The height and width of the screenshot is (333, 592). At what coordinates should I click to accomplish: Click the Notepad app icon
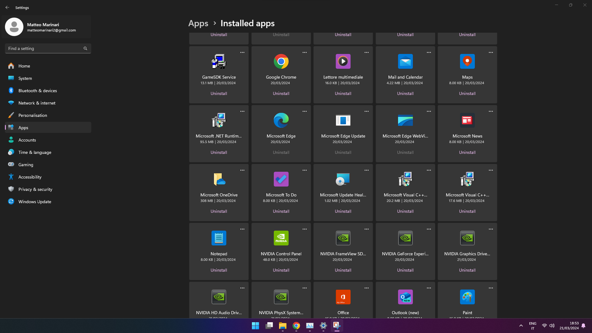(219, 238)
